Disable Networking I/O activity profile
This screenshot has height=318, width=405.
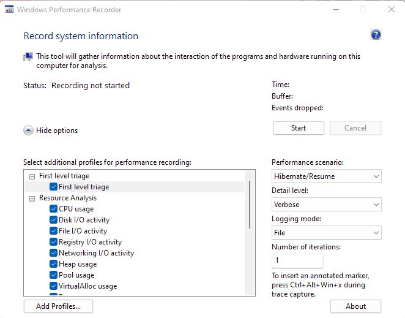[53, 253]
